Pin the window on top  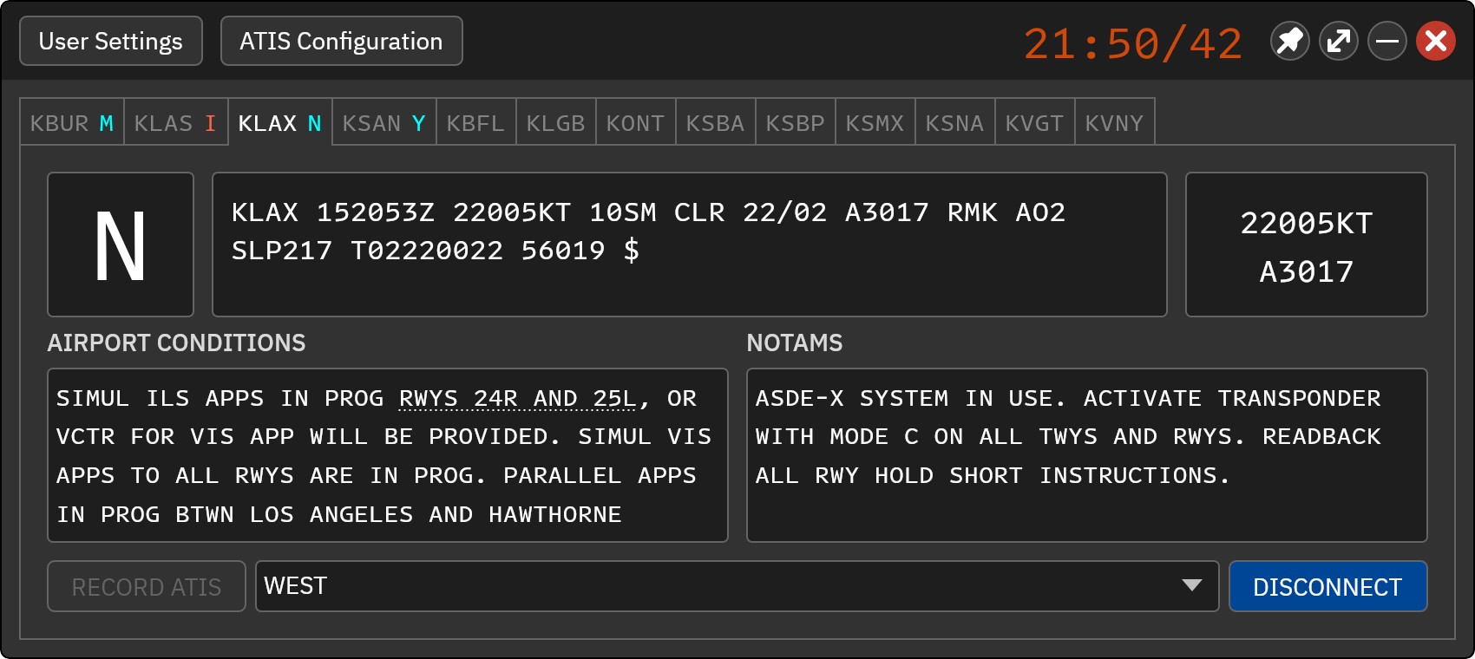click(1290, 41)
